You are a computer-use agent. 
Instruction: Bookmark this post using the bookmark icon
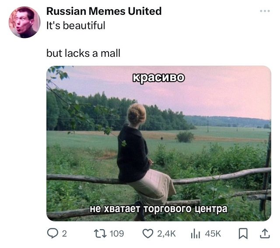243,234
